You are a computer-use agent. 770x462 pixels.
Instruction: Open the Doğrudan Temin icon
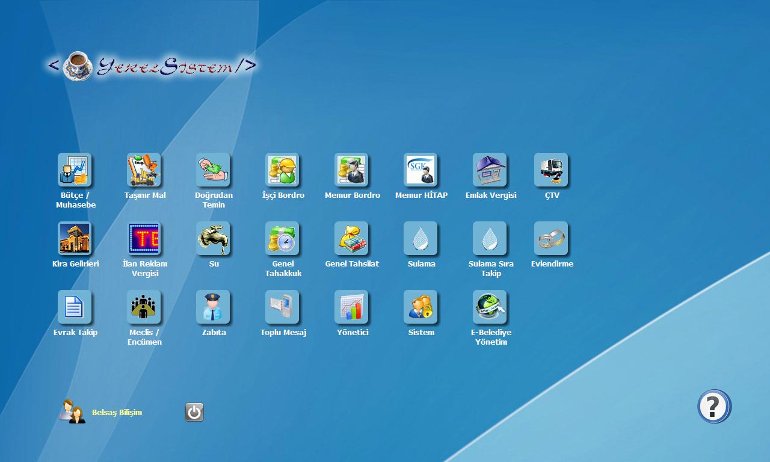213,170
